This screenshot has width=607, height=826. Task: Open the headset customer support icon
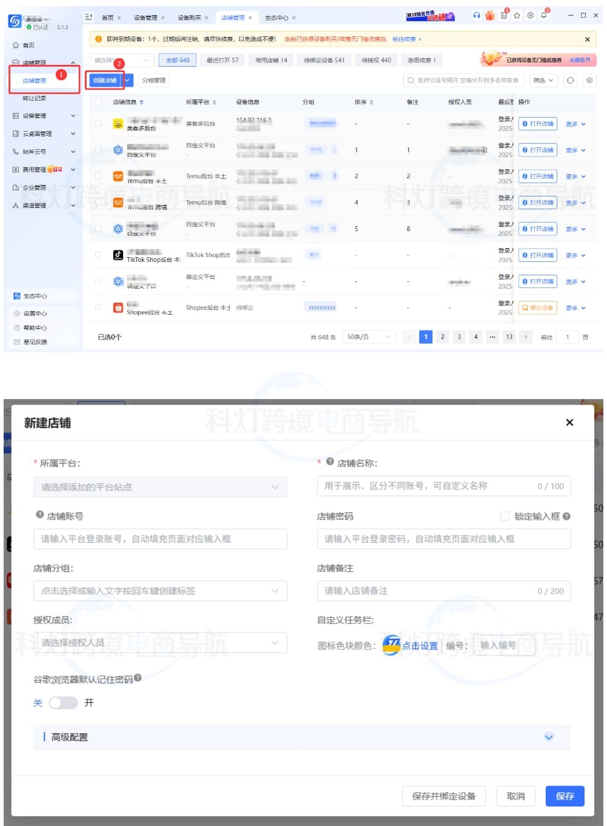tap(477, 16)
